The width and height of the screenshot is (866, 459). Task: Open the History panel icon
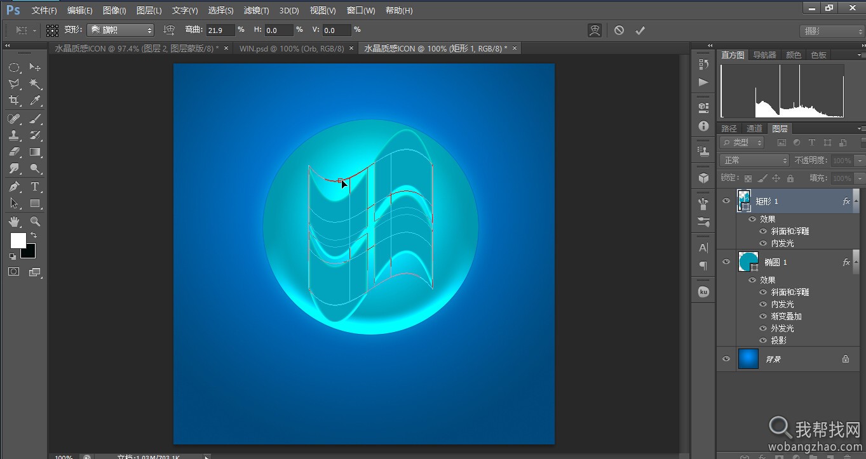tap(703, 64)
